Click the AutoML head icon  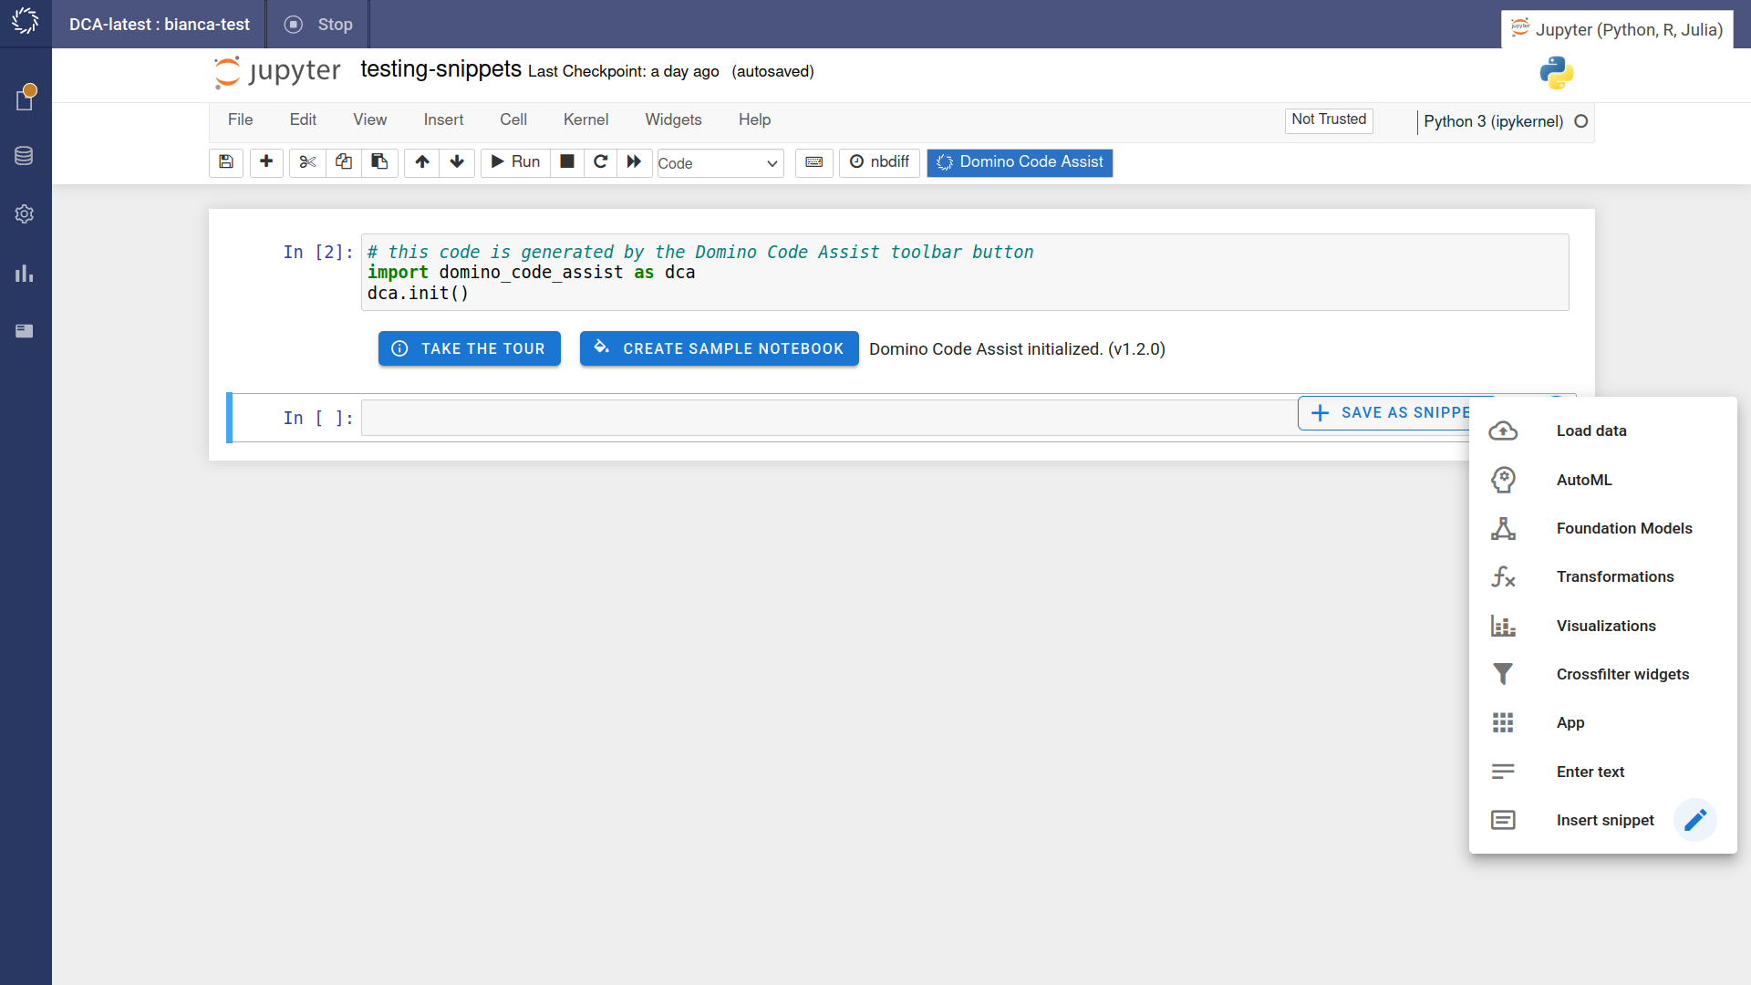(1503, 480)
